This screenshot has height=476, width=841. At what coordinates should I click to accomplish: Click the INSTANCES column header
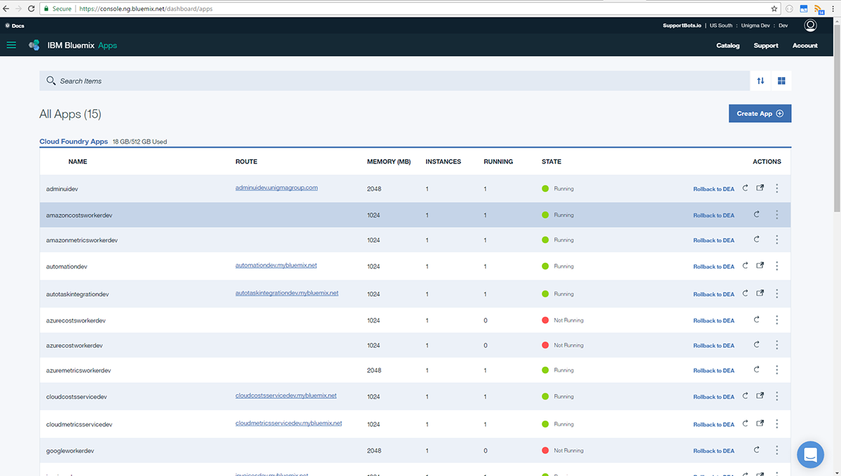444,162
